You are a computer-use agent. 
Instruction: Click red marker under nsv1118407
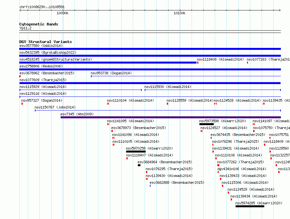click(x=127, y=158)
